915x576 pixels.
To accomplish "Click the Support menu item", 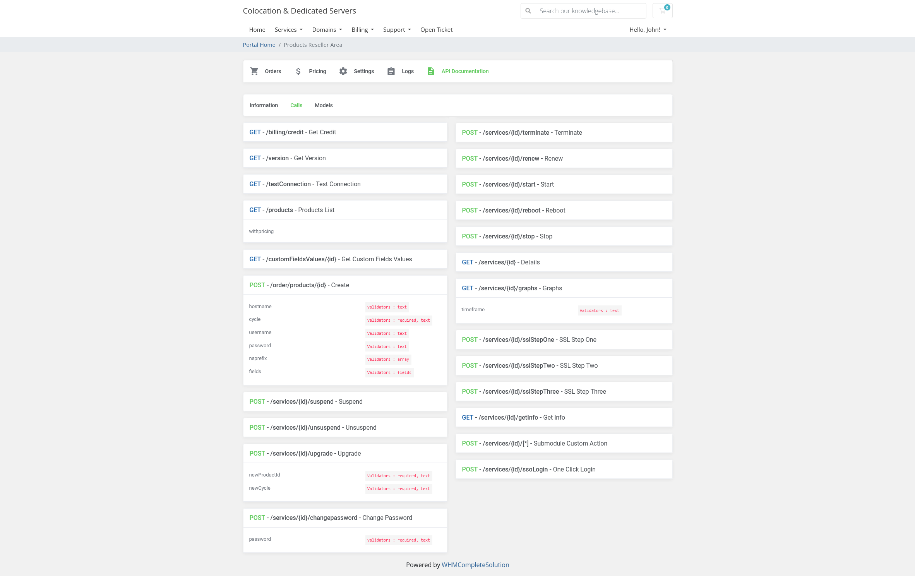I will pos(396,29).
